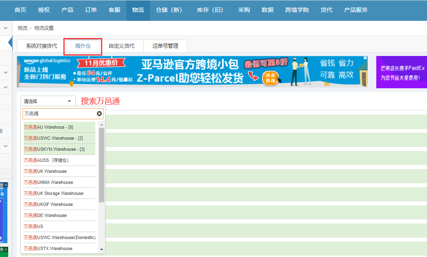Screen dimensions: 427x257
Task: Switch to the 系统对接货代 tab
Action: coord(41,46)
